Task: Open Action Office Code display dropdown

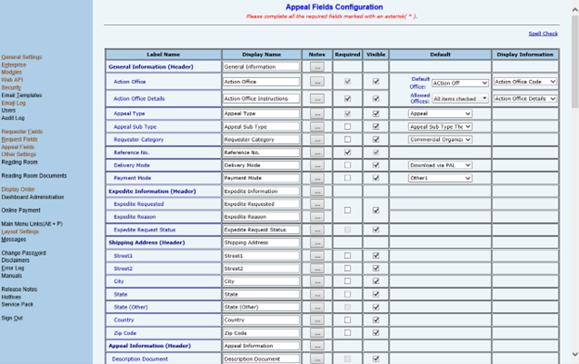Action: (x=525, y=82)
